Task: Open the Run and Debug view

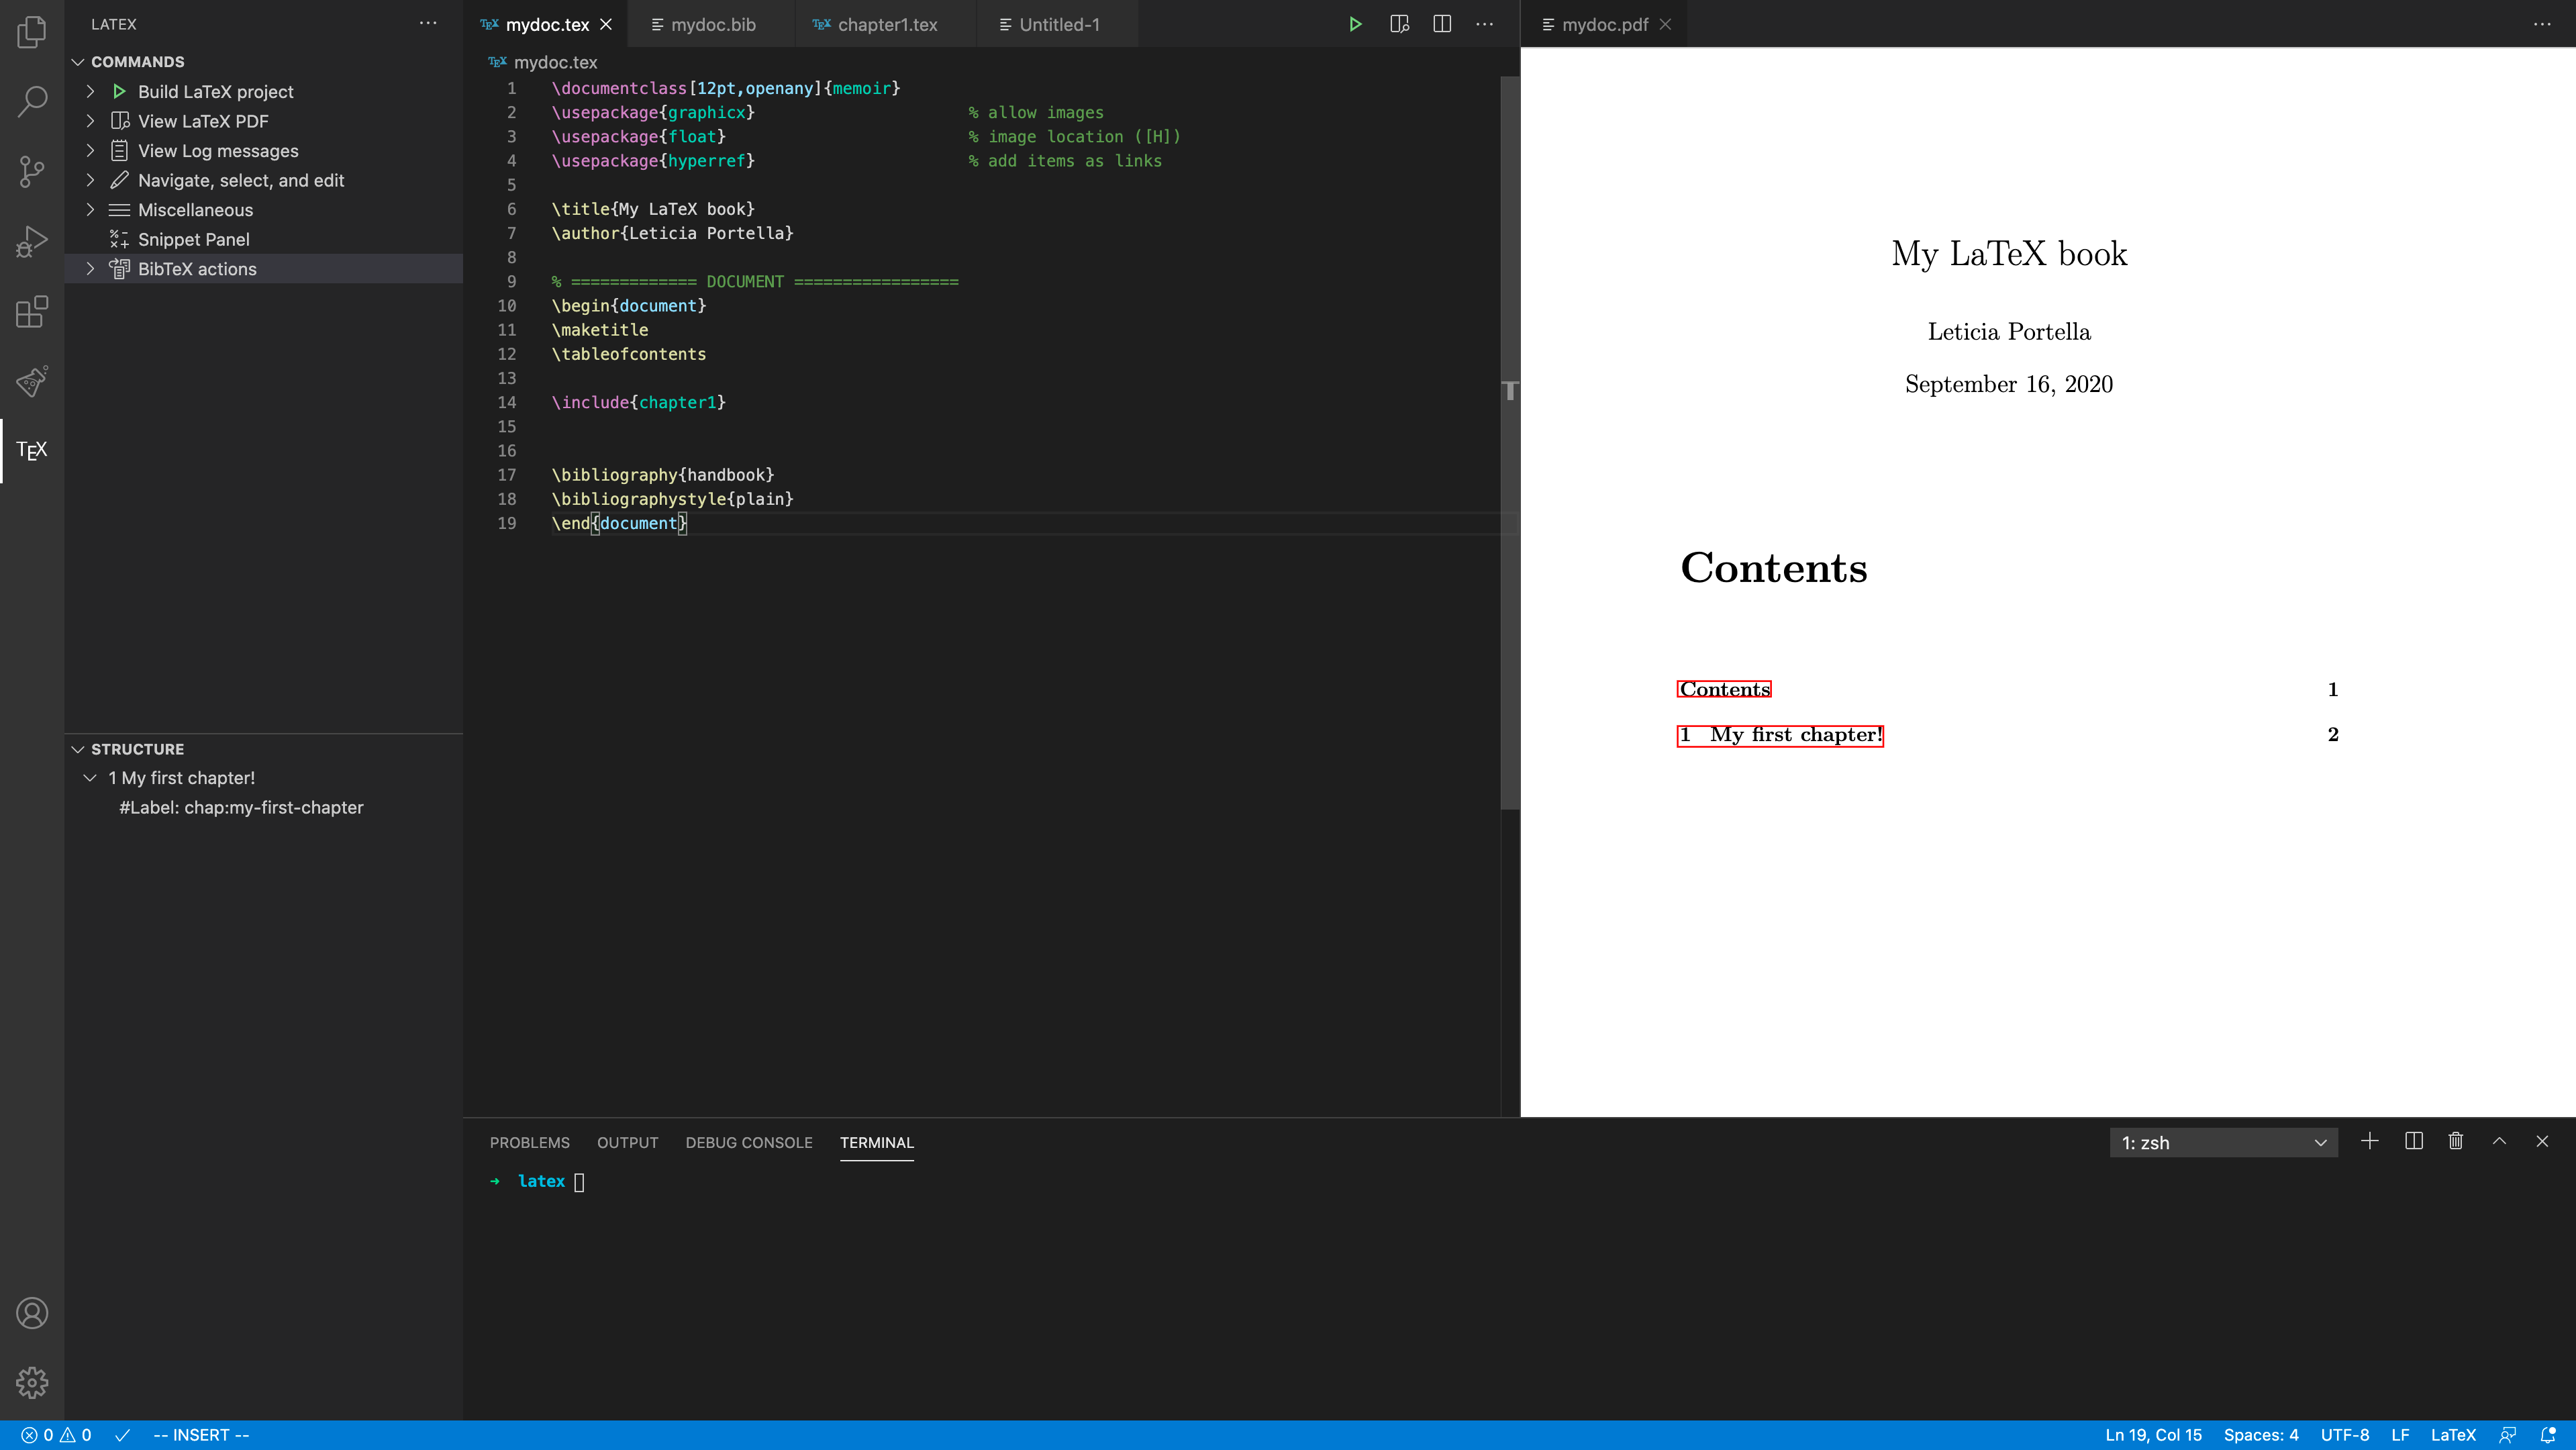Action: tap(31, 241)
